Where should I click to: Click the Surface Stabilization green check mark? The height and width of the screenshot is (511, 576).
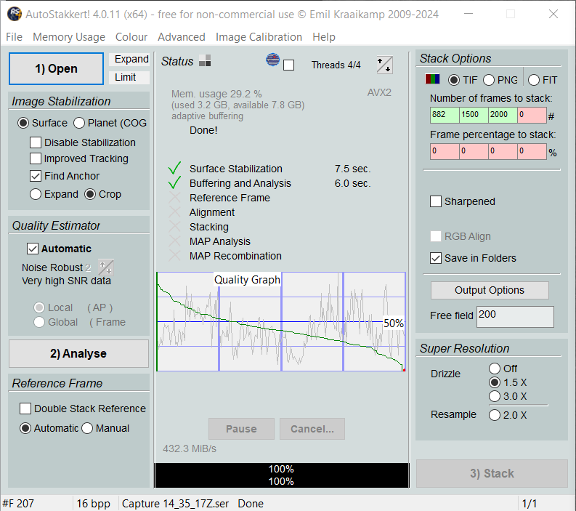click(174, 168)
